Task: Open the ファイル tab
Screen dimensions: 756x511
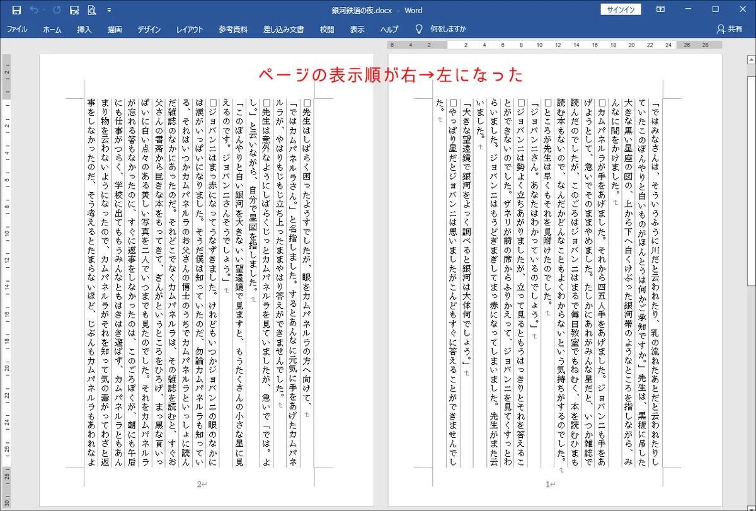Action: (x=17, y=30)
